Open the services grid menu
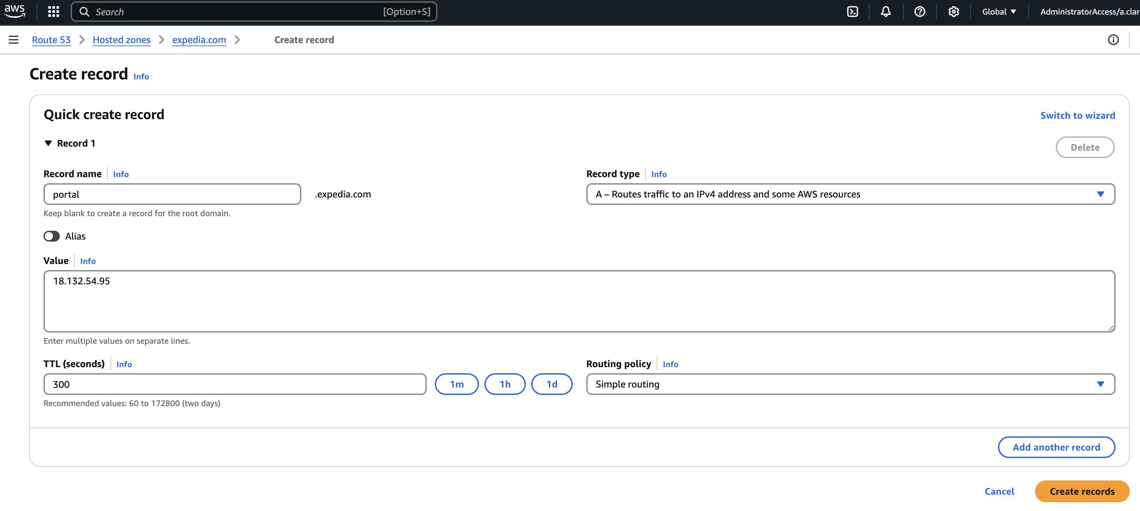 click(x=54, y=12)
